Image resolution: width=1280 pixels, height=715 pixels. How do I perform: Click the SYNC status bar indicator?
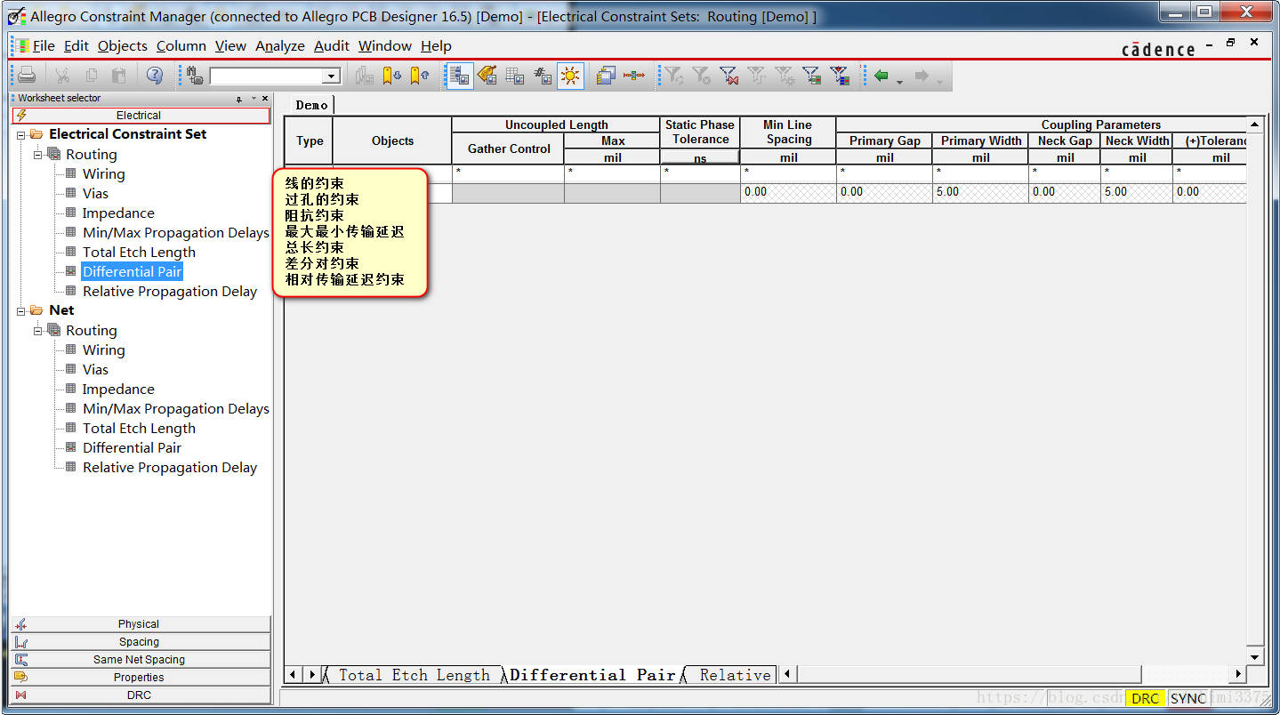click(x=1188, y=699)
